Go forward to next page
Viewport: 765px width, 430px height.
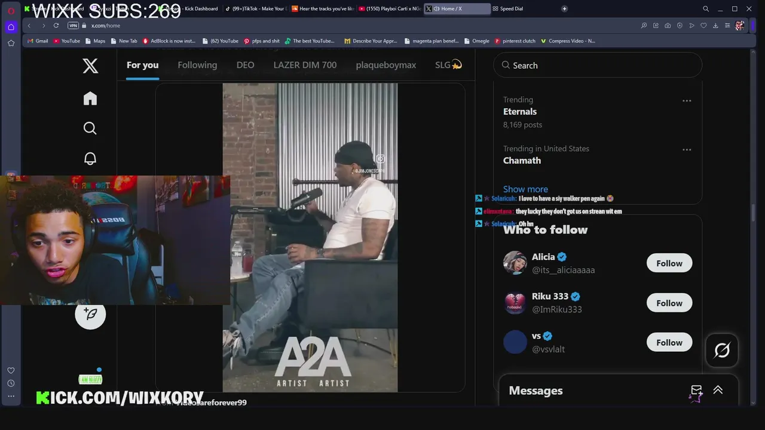tap(43, 26)
